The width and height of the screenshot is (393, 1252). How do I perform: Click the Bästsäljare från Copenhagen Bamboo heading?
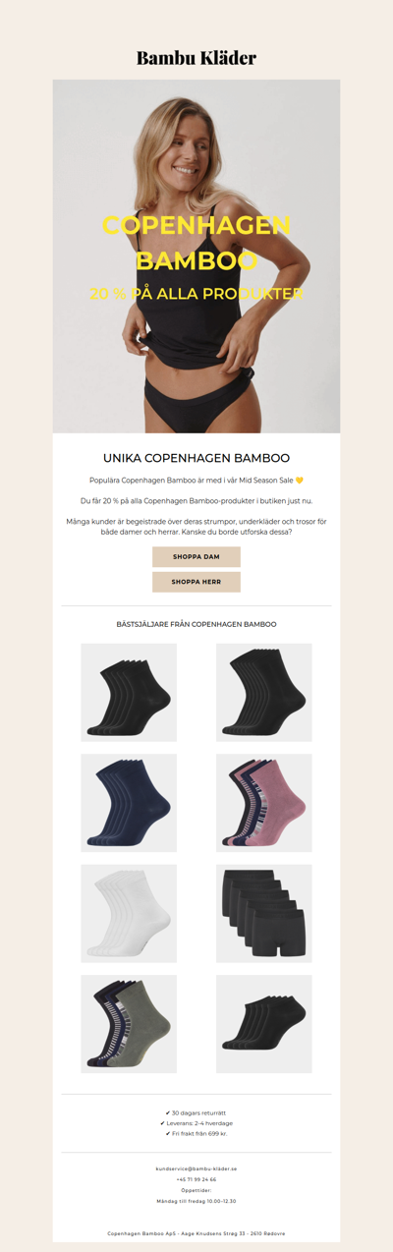click(196, 625)
